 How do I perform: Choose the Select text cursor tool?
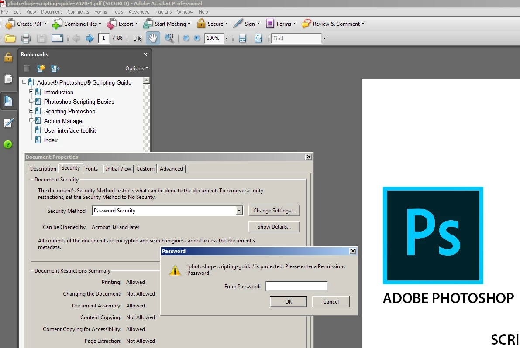click(138, 38)
